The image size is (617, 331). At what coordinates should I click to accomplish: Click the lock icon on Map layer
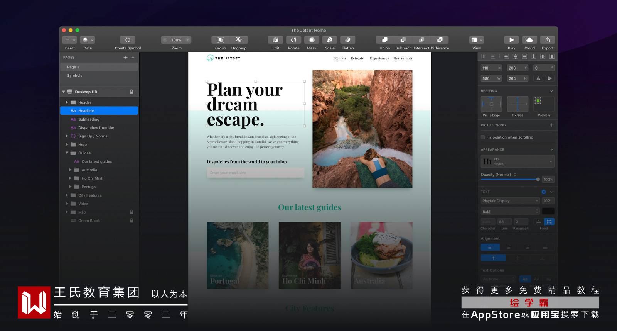[x=131, y=212]
